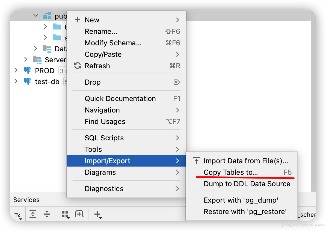Click the test-db PostgreSQL elephant icon
The image size is (326, 231).
coord(27,81)
